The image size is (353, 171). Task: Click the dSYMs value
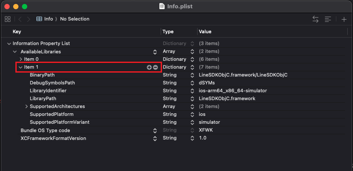pos(207,83)
